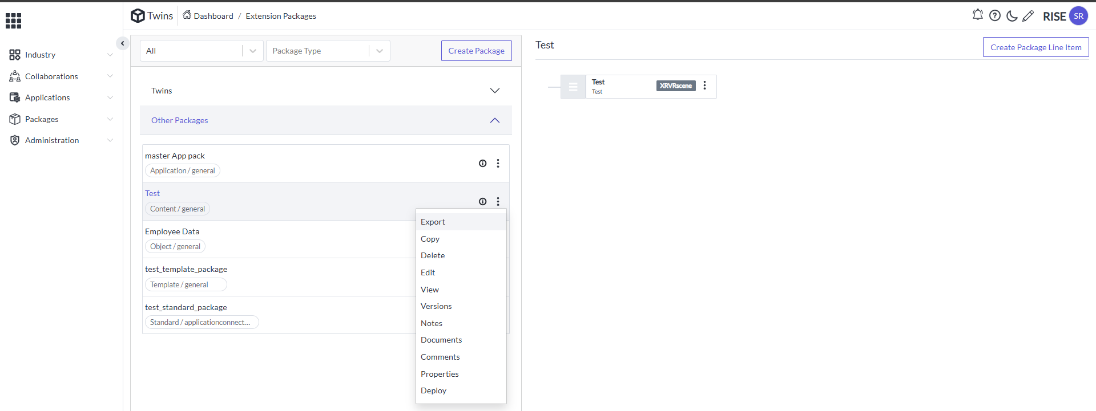The image size is (1096, 411).
Task: Choose Versions from context menu
Action: (x=461, y=306)
